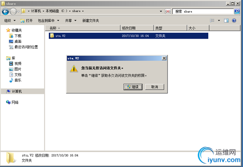Click the folder icon in address bar
Image resolution: width=243 pixels, height=167 pixels.
coord(23,11)
